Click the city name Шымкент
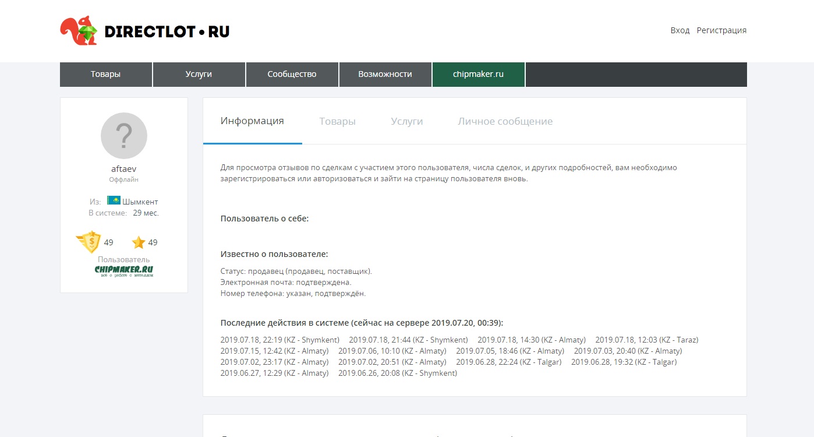This screenshot has width=814, height=437. pos(140,202)
